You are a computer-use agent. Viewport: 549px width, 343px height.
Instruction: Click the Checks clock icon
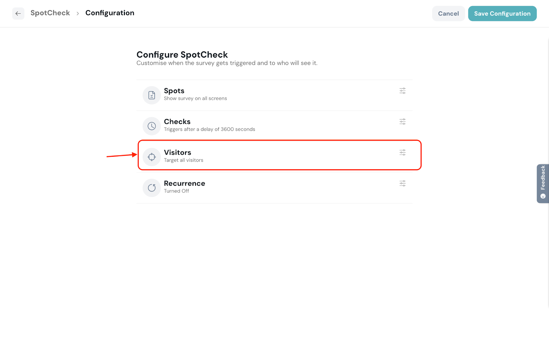(x=152, y=126)
